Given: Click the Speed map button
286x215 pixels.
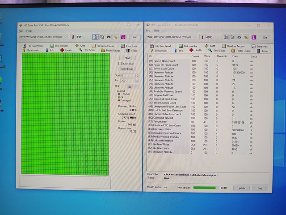Looking at the screenshot, I should coord(127,69).
